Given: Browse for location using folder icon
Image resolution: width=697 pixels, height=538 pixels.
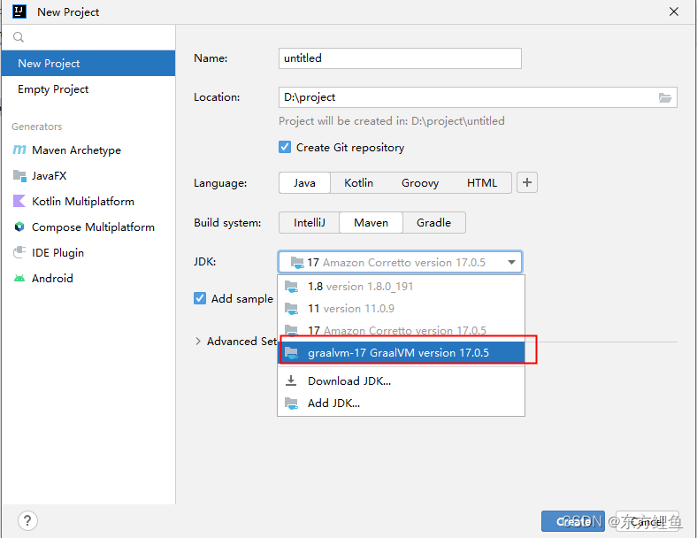Looking at the screenshot, I should click(665, 97).
